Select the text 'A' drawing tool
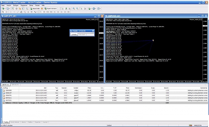Image resolution: width=209 pixels, height=127 pixels. tap(28, 12)
